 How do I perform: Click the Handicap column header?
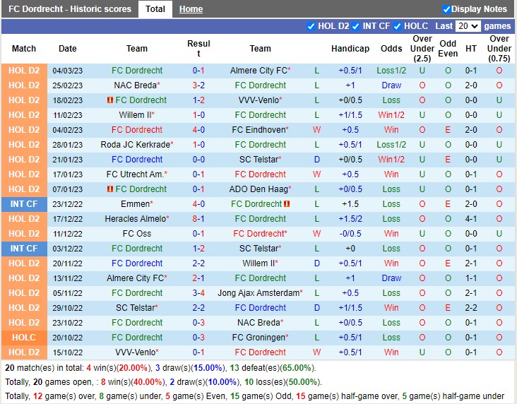point(350,49)
